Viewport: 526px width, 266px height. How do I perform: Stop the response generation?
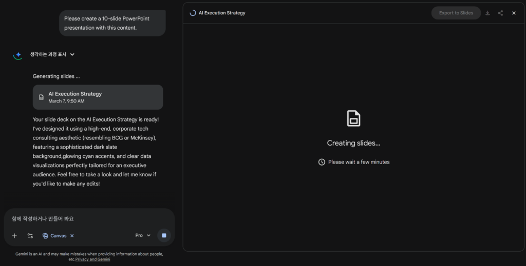(x=164, y=235)
